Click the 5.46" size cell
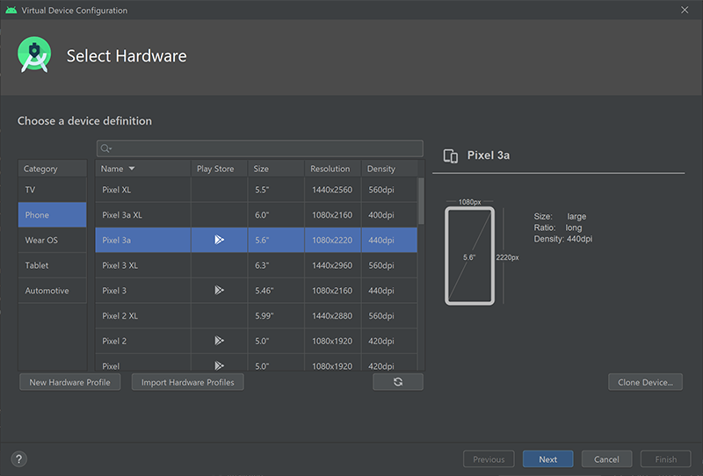703x476 pixels. (276, 291)
